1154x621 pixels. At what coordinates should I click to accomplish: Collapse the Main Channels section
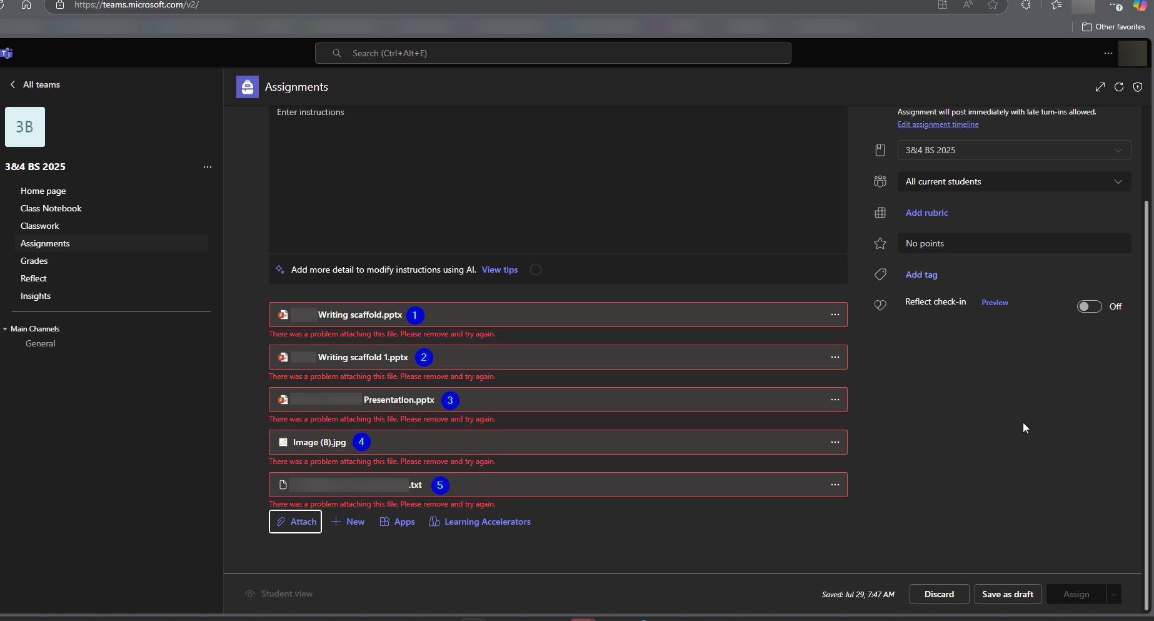point(6,329)
